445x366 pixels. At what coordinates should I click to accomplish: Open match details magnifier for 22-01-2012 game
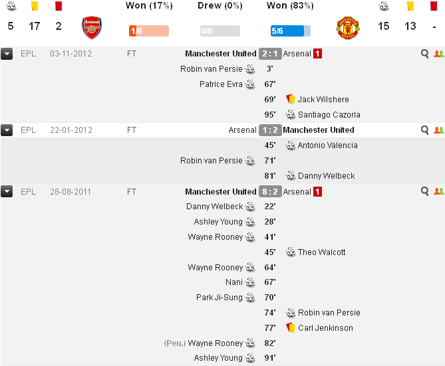pyautogui.click(x=424, y=130)
